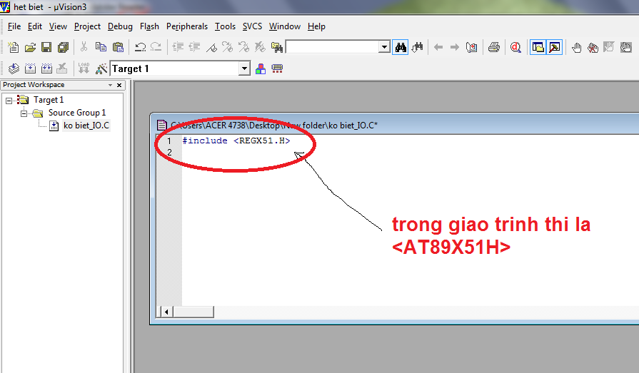Enable or disable breakpoint icon
The image size is (639, 373).
click(609, 47)
